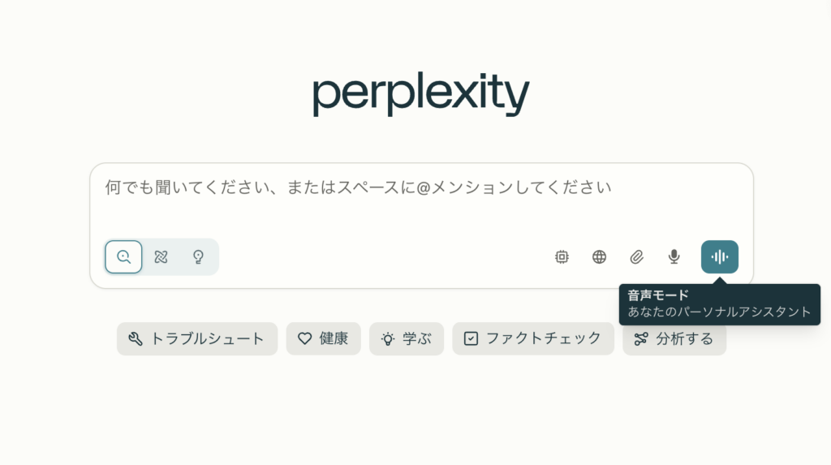The height and width of the screenshot is (465, 831).
Task: Click the wrench icon in トラブルシュート
Action: (136, 338)
